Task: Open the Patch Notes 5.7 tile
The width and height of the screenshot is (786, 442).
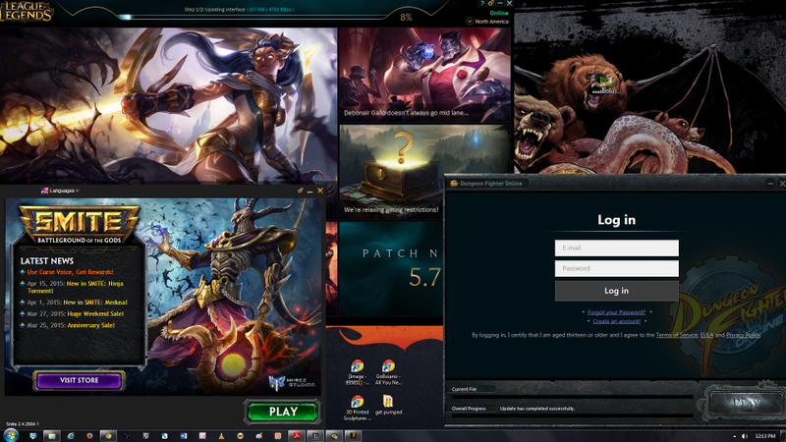Action: point(391,269)
